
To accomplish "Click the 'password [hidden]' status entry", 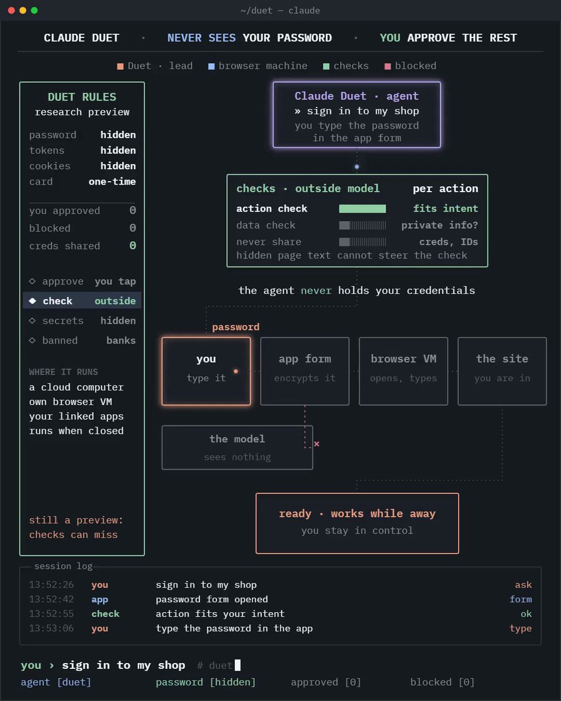I will (206, 682).
